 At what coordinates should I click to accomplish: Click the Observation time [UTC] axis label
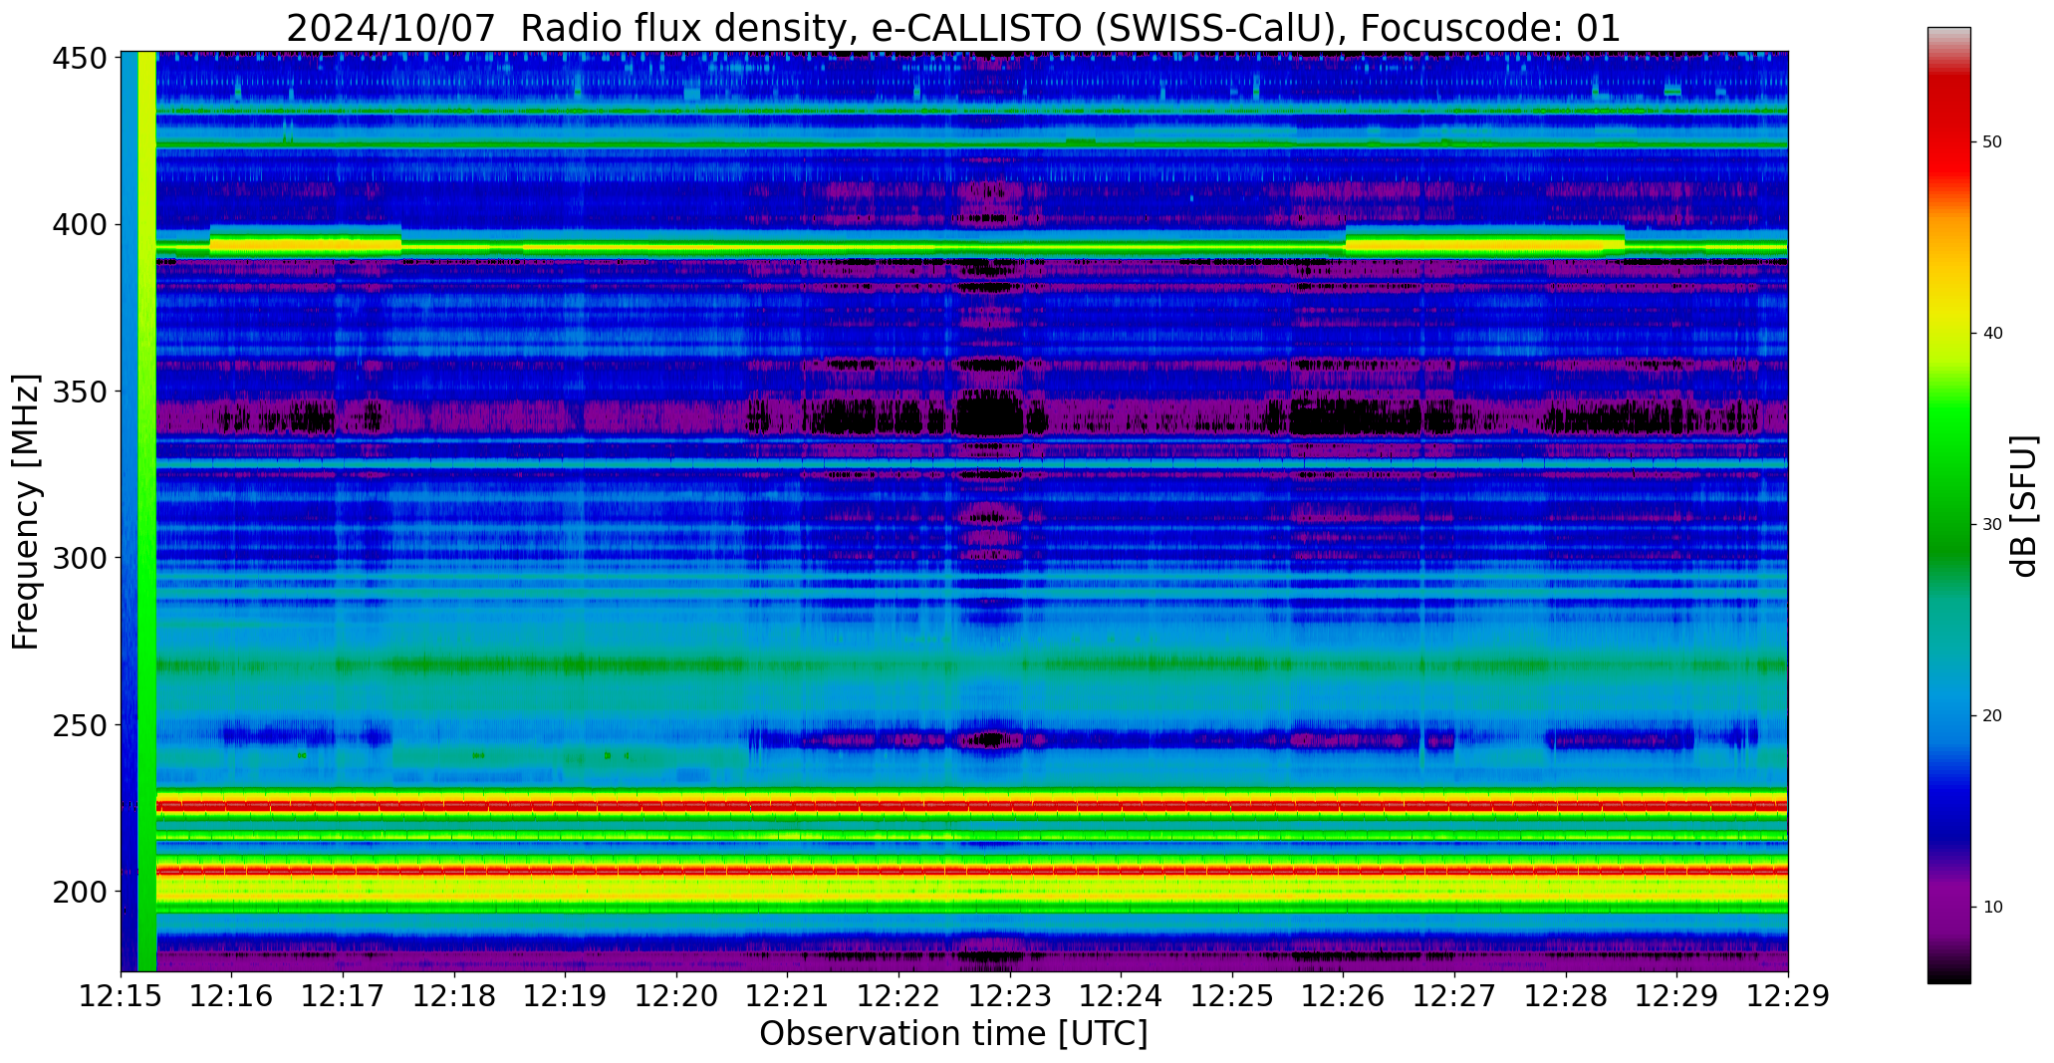pyautogui.click(x=953, y=1033)
